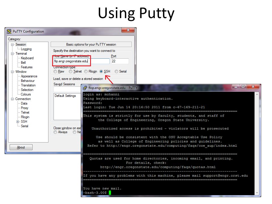Collapse the Window tree category
272x204 pixels.
[x=12, y=72]
